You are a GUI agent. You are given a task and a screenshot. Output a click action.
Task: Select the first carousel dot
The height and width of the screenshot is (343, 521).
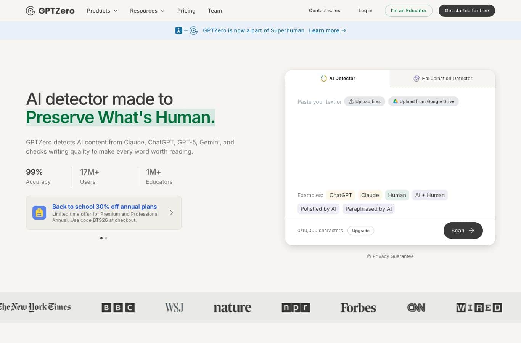tap(101, 238)
